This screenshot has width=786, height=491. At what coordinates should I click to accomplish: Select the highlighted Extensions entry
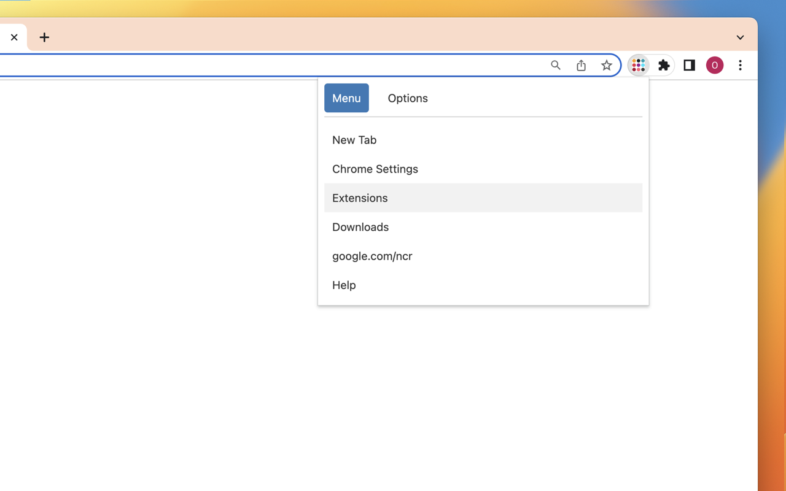point(360,198)
